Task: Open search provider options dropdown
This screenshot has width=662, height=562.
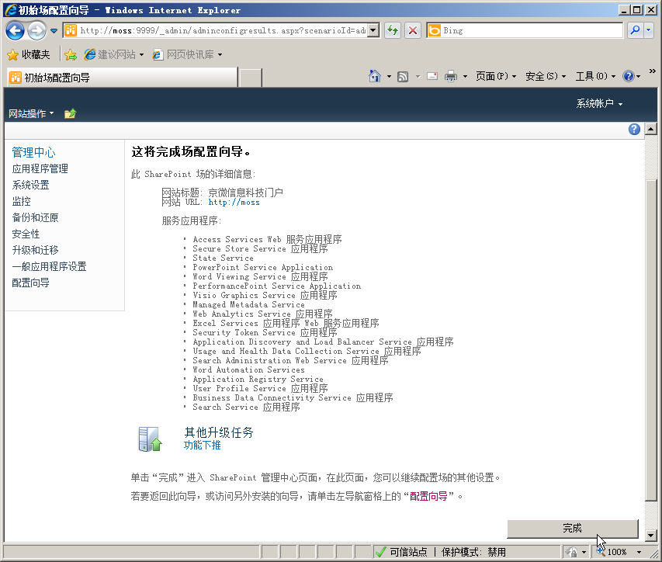Action: pos(649,30)
